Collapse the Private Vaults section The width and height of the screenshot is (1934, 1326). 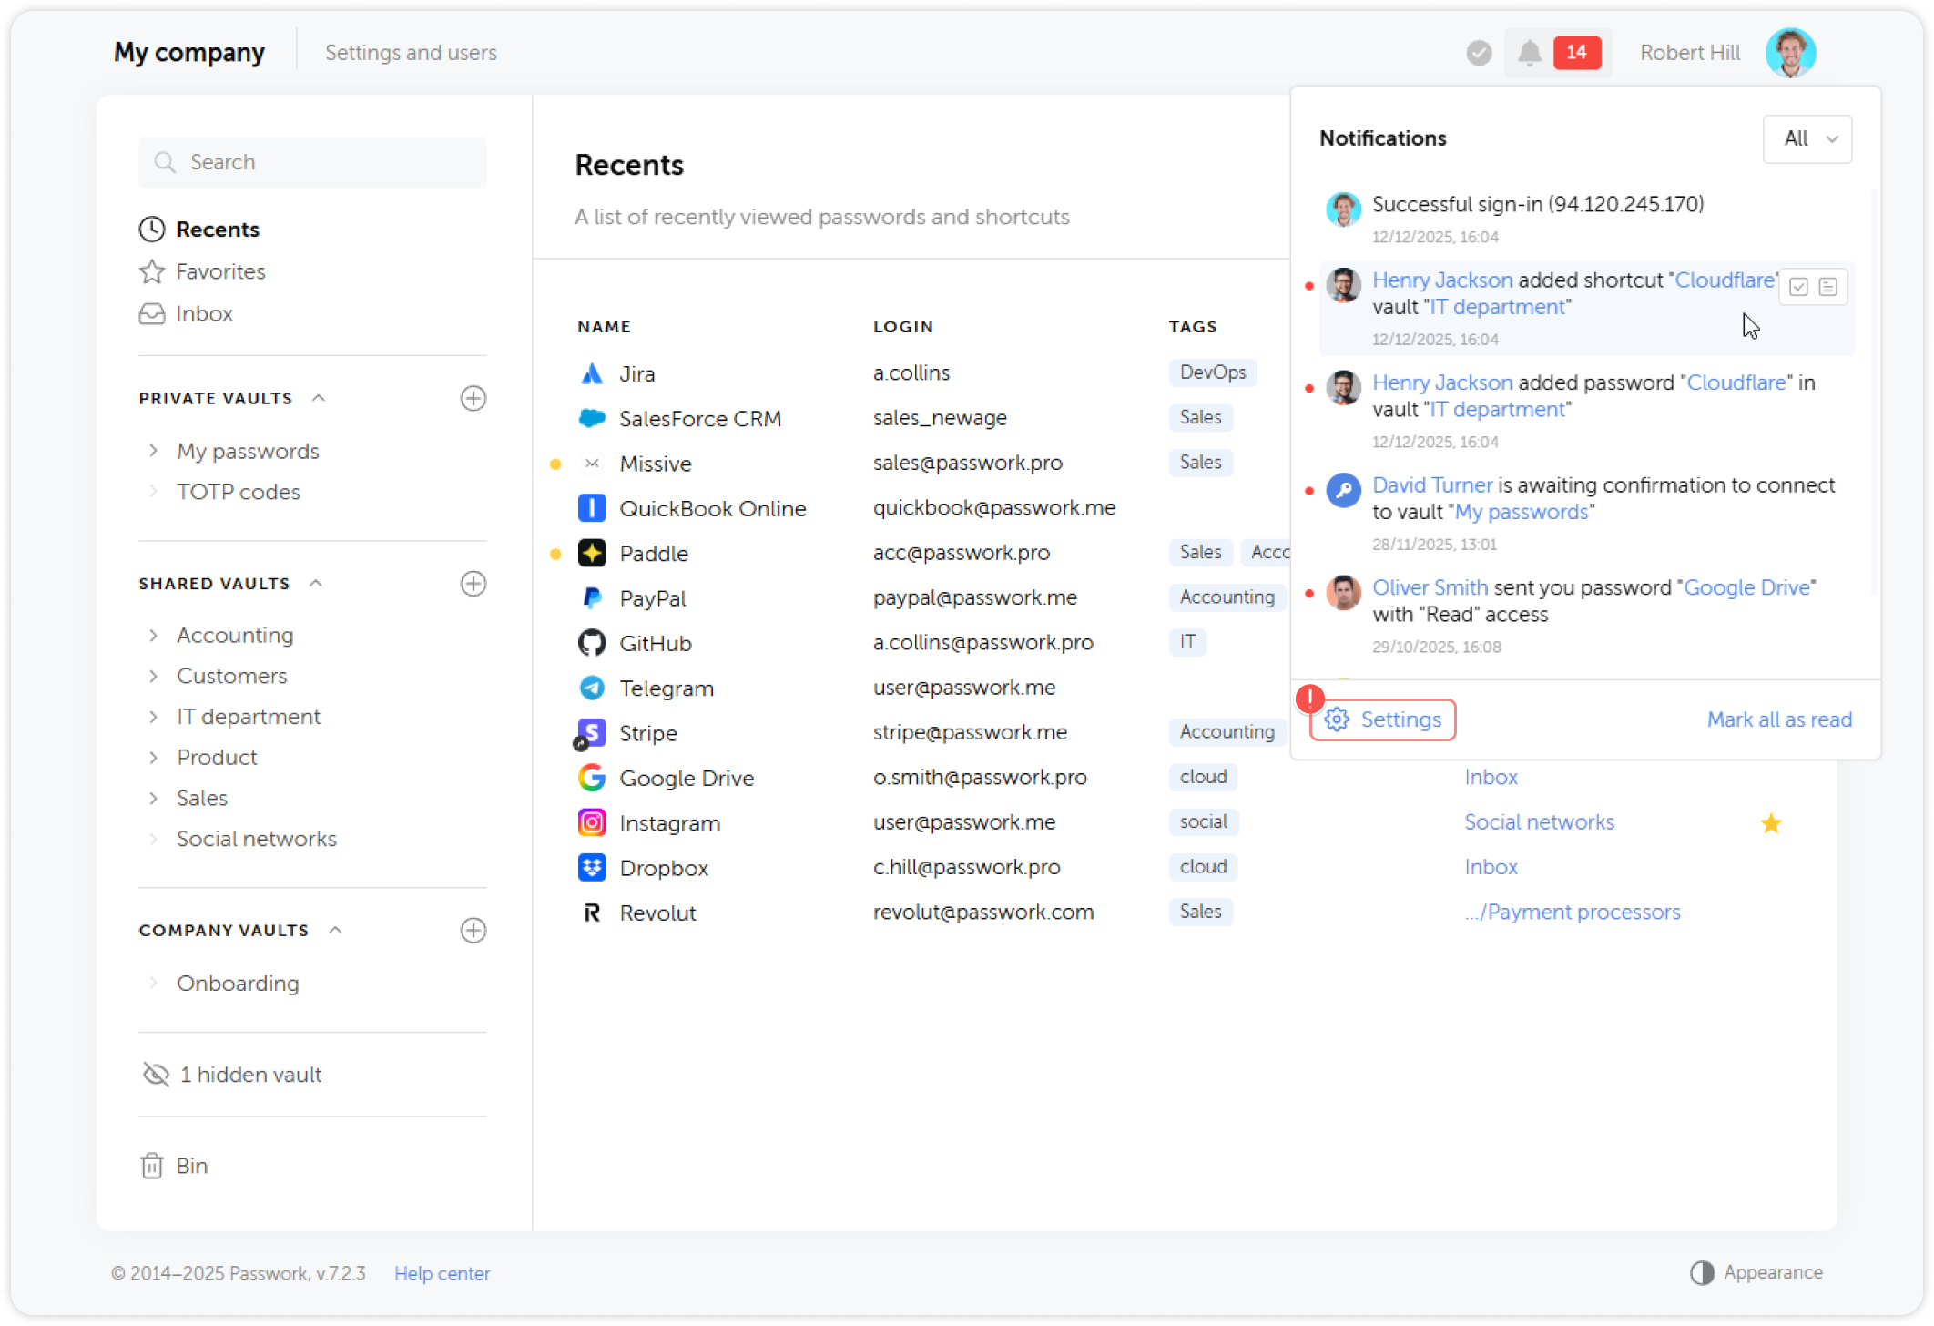click(x=318, y=397)
